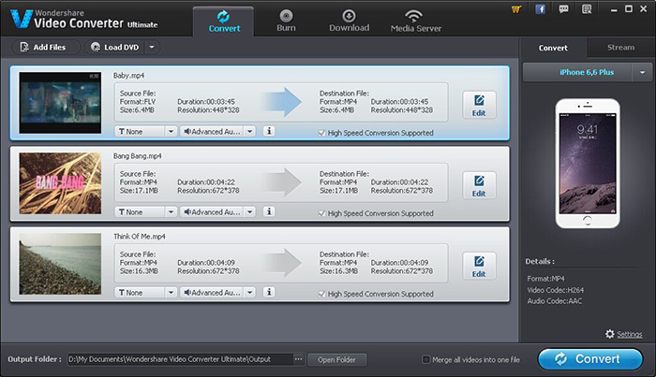This screenshot has height=377, width=656.
Task: Select the Baby.mp4 video thumbnail
Action: pyautogui.click(x=60, y=103)
